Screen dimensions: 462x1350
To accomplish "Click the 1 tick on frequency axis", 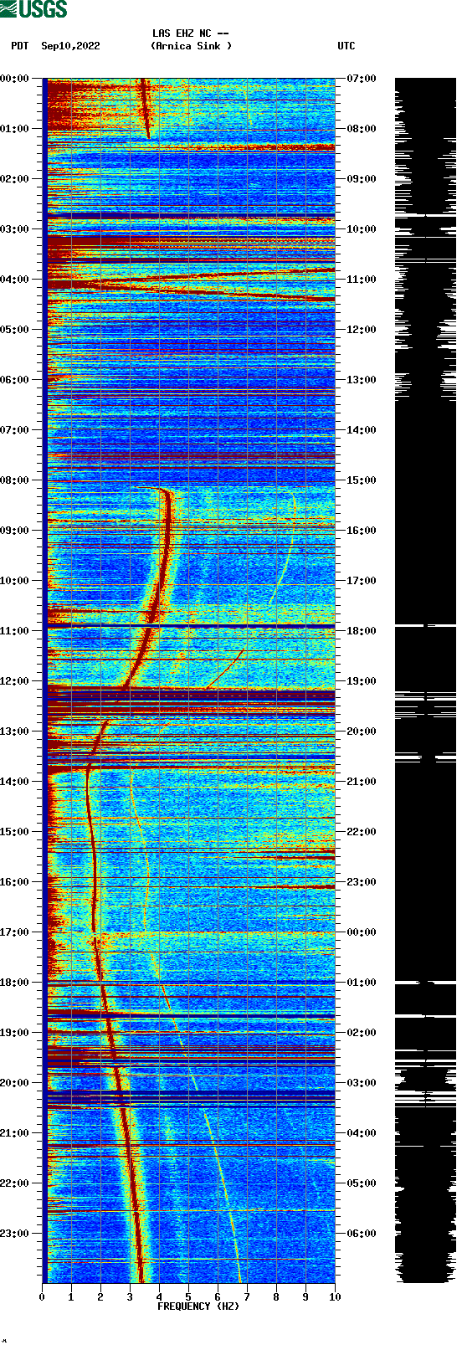I will [71, 1297].
